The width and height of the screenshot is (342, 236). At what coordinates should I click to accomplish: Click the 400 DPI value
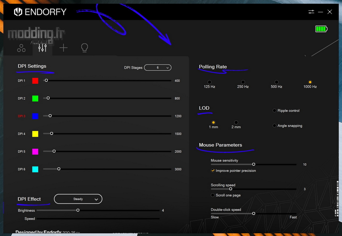click(x=177, y=81)
